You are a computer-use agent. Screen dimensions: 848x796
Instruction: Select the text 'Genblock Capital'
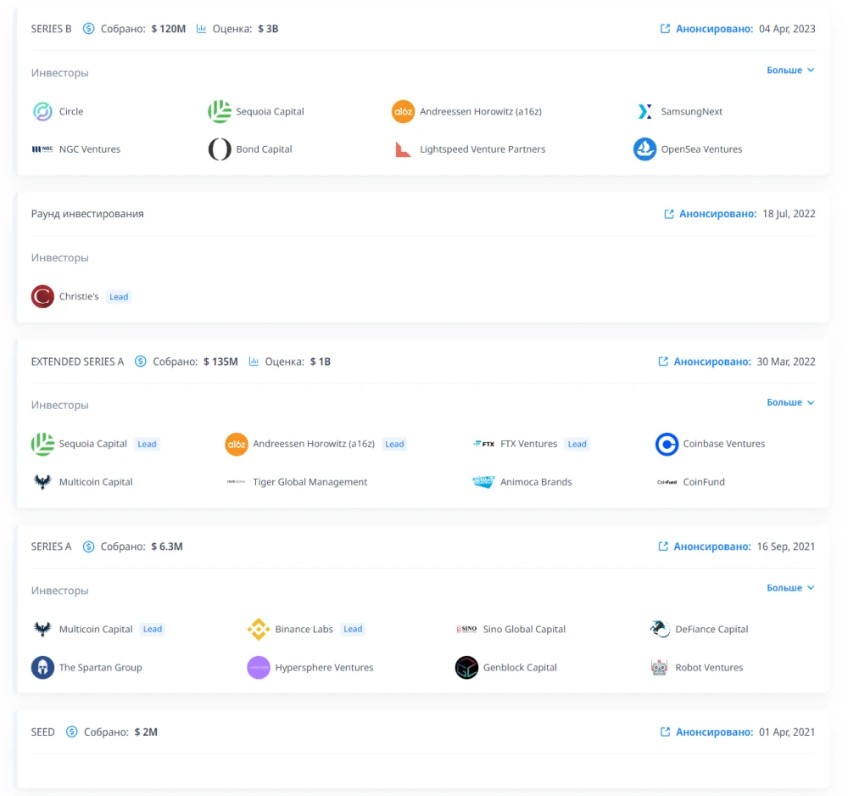pyautogui.click(x=520, y=668)
